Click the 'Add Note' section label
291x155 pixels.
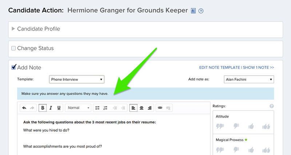pos(29,67)
